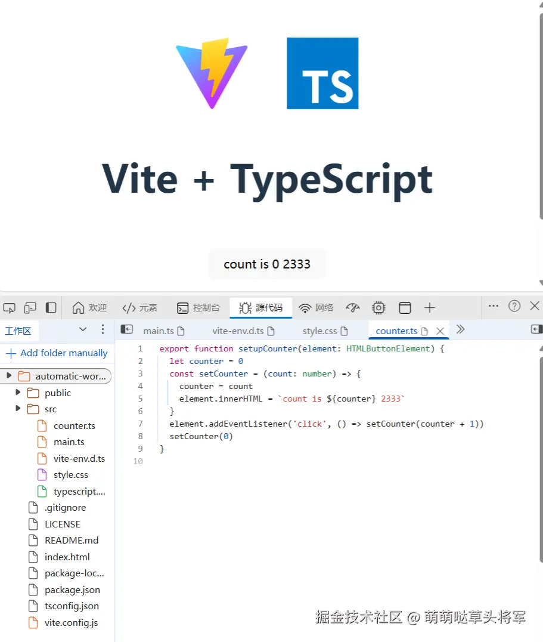Expand the automatic-wor... workspace folder arrow
This screenshot has width=543, height=642.
[9, 375]
